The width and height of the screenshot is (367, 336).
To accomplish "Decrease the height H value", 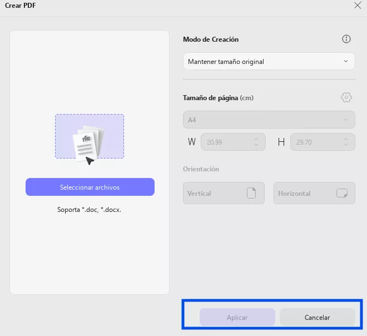I will [346, 145].
